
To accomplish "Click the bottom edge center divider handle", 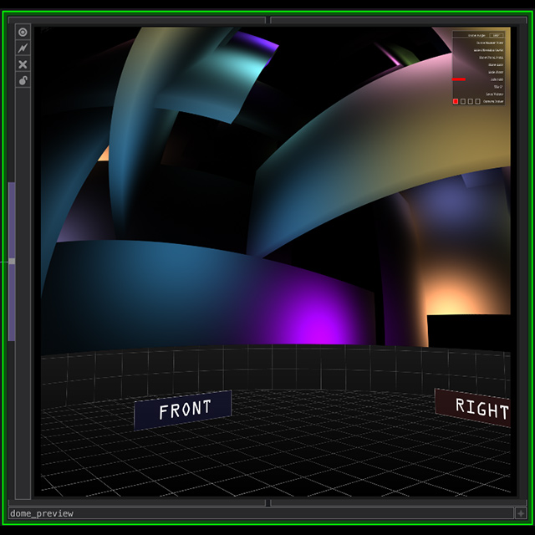I will click(x=267, y=503).
